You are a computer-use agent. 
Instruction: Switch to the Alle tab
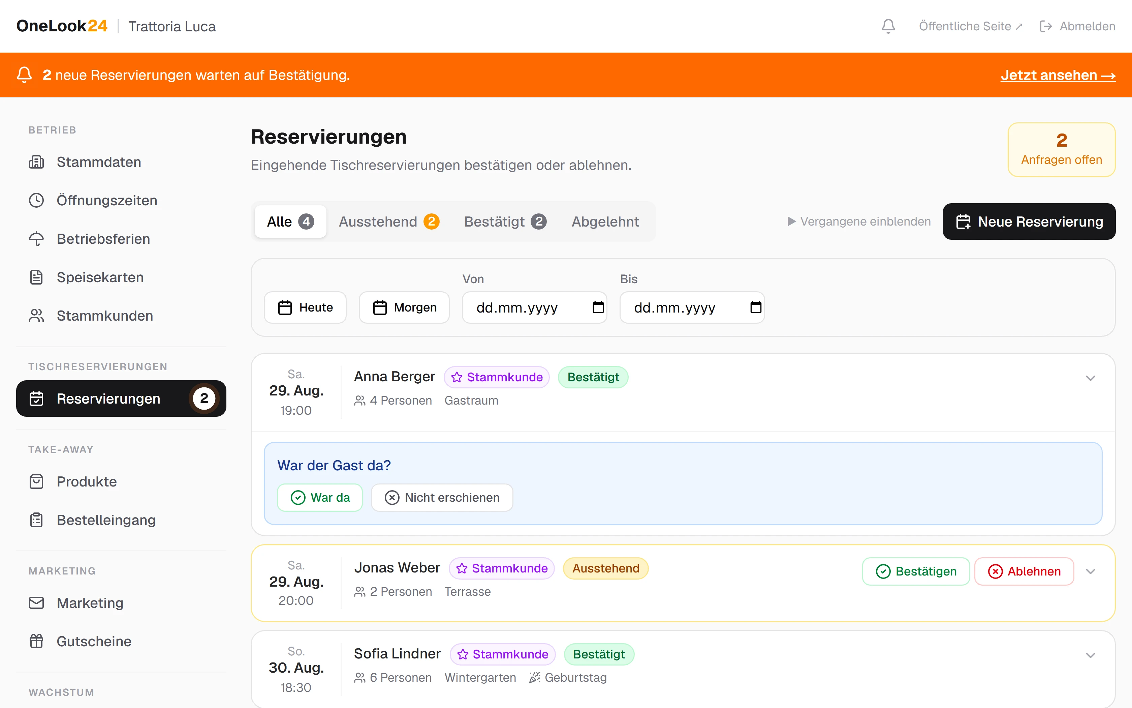click(x=290, y=222)
